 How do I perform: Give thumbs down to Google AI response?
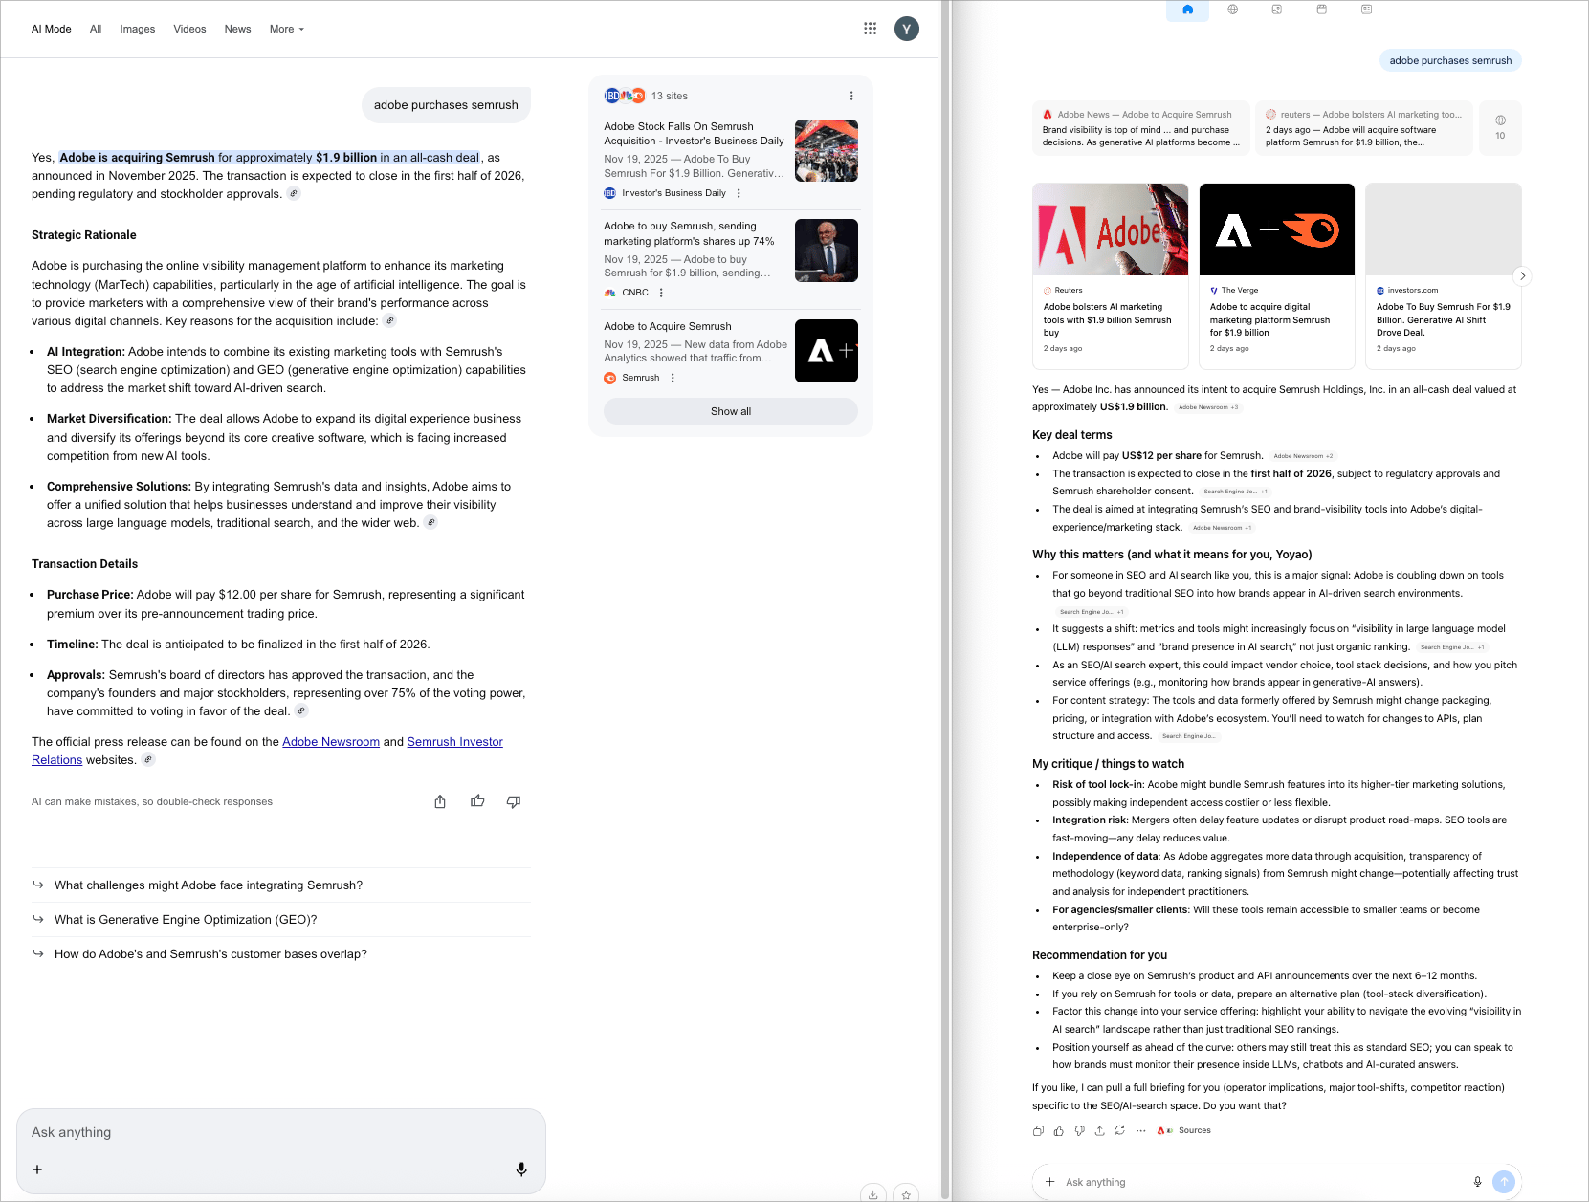pyautogui.click(x=514, y=801)
